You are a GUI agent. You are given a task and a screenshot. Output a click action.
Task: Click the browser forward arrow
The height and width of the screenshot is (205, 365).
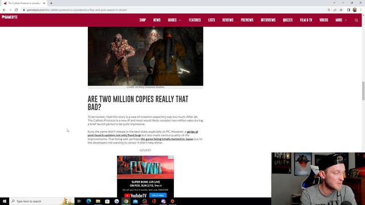coord(10,10)
